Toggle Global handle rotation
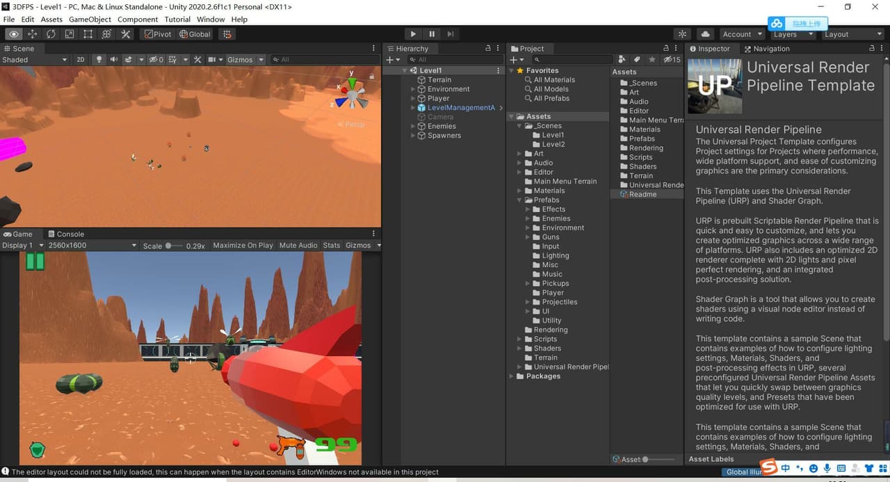The width and height of the screenshot is (890, 482). tap(195, 34)
